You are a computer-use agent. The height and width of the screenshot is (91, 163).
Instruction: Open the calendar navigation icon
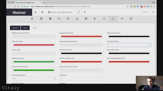(68, 18)
